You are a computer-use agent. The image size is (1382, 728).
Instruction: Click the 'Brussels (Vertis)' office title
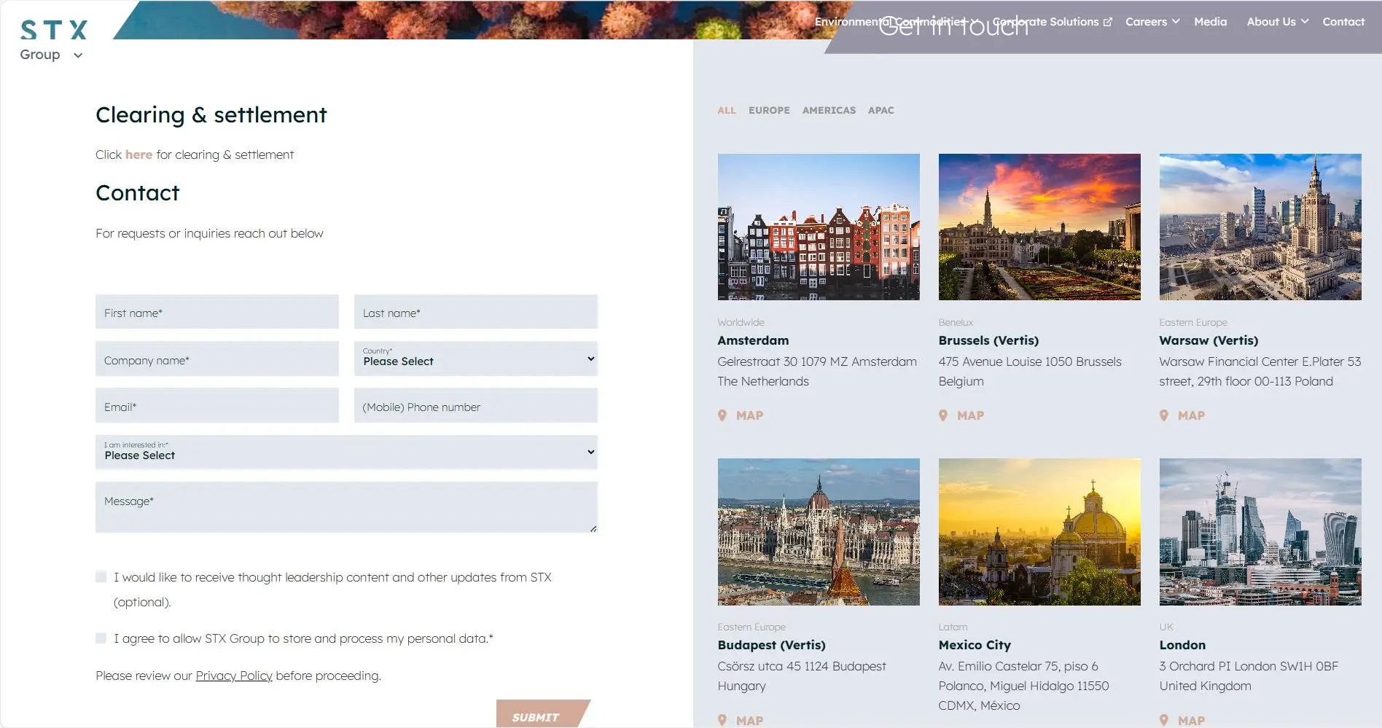(x=988, y=340)
